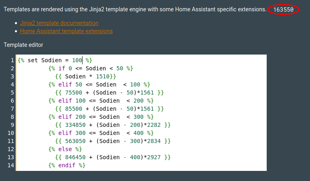
Task: Click line '{{ 85500 + (Sodien - 50)*1561 }}'
Action: (x=110, y=109)
